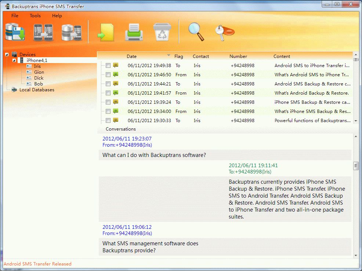The width and height of the screenshot is (362, 271).
Task: Click the Local Databases icon
Action: point(14,90)
